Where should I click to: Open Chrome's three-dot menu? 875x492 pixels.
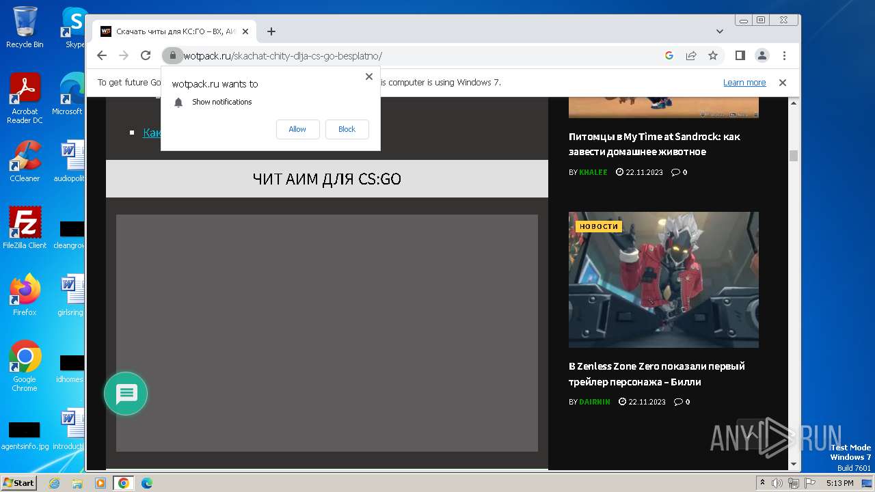[x=784, y=55]
